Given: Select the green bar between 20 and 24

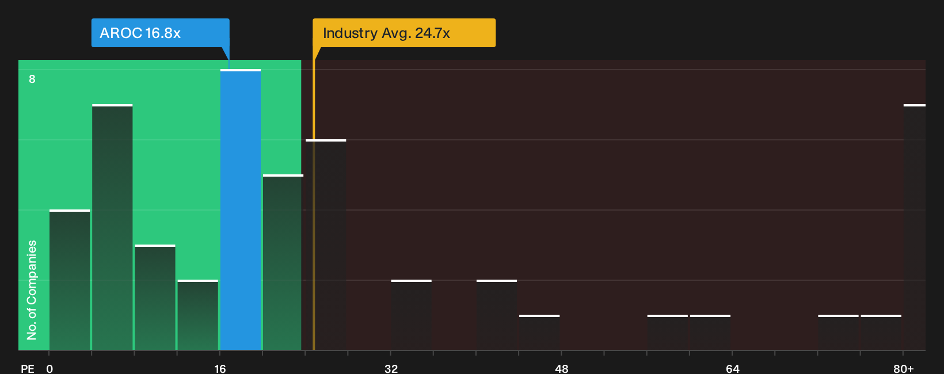Looking at the screenshot, I should click(283, 262).
